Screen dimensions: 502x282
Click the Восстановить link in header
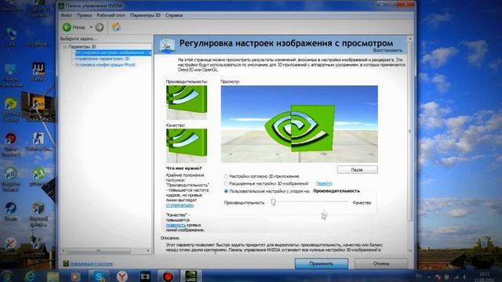(387, 50)
